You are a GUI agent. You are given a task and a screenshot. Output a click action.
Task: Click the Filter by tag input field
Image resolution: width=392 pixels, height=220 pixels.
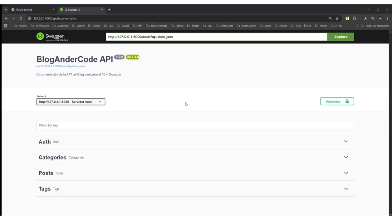(195, 125)
